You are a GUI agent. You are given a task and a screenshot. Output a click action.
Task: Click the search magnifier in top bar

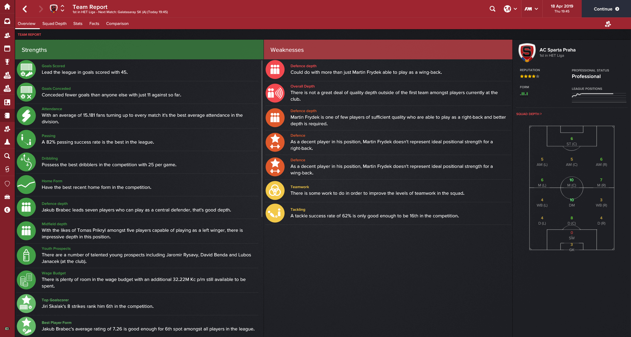pyautogui.click(x=492, y=9)
